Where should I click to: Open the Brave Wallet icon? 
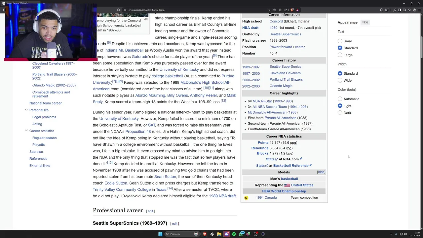(x=404, y=10)
